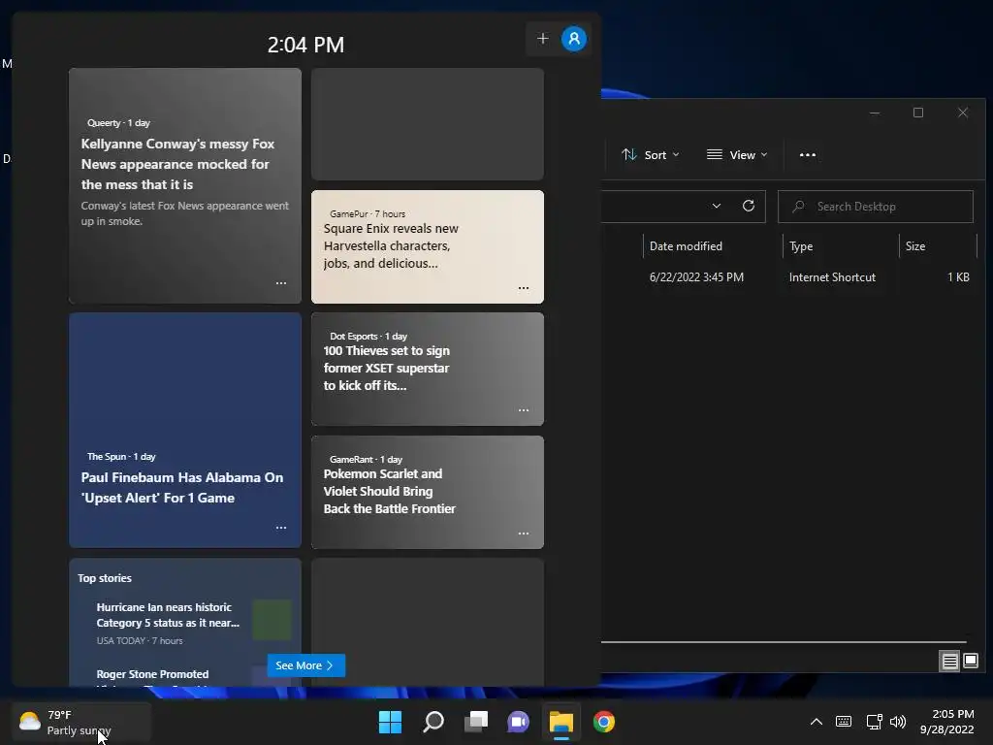Select the Internet Shortcut file row
Image resolution: width=993 pixels, height=745 pixels.
click(787, 276)
